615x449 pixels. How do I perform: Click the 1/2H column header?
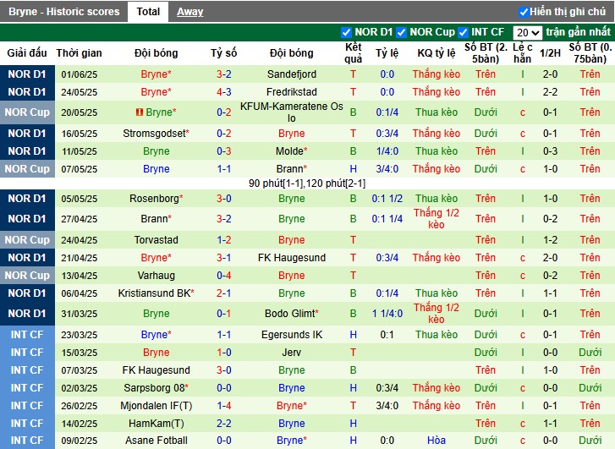[x=550, y=53]
